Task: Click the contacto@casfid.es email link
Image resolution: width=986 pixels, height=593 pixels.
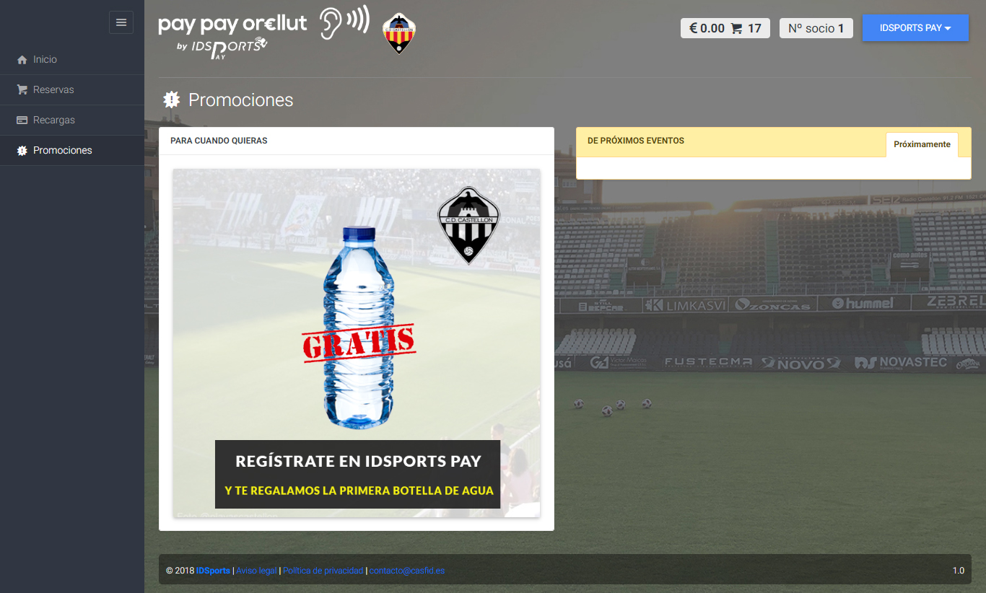Action: 407,571
